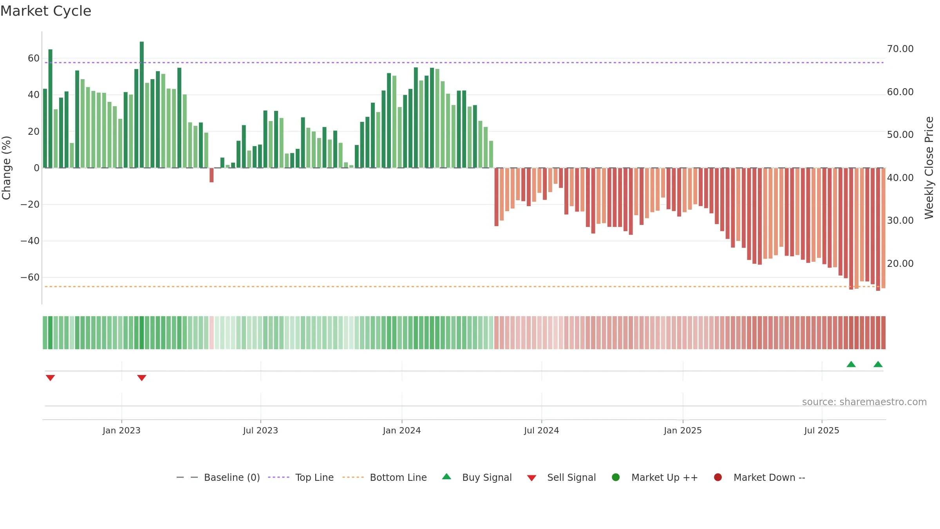
Task: Click the orange dotted Bottom Line
Action: click(464, 286)
